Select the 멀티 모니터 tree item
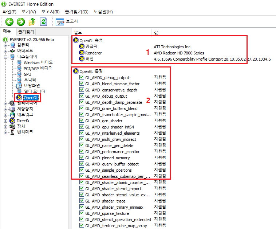Viewport: 276px width, 229px height. pyautogui.click(x=35, y=91)
